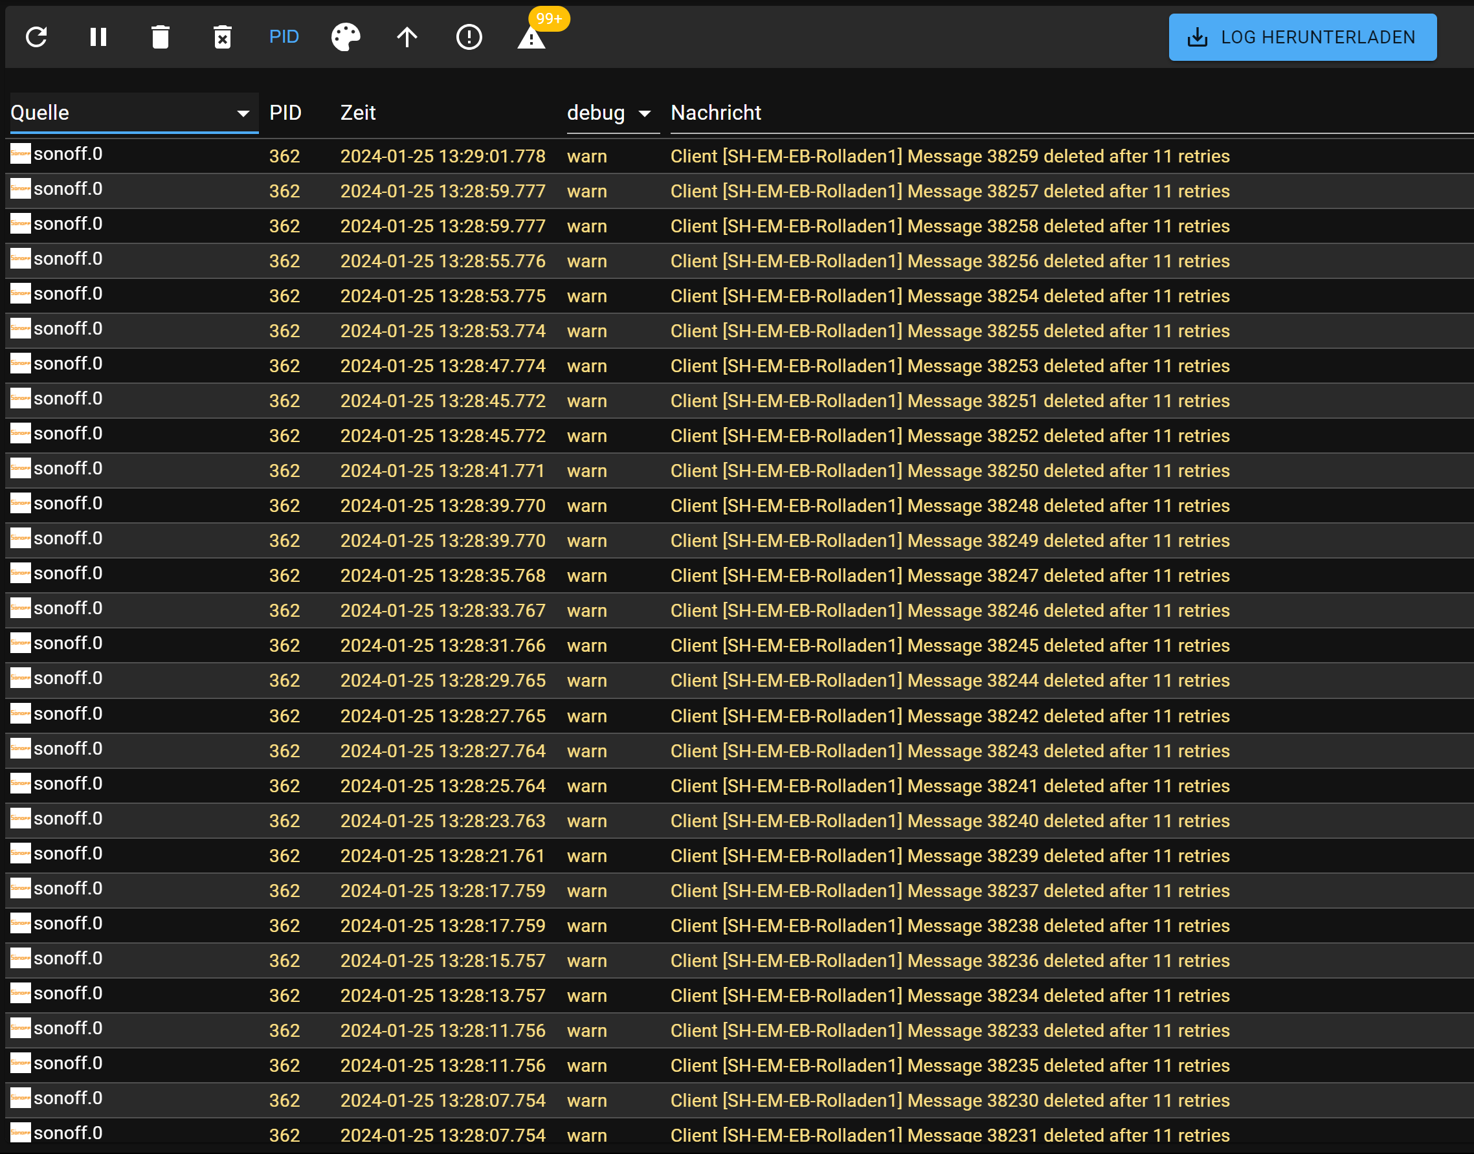Select the row with Message 38244
Image resolution: width=1474 pixels, height=1154 pixels.
[x=739, y=680]
